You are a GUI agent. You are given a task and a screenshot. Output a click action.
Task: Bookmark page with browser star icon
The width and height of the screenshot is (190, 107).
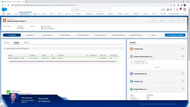pos(174,5)
